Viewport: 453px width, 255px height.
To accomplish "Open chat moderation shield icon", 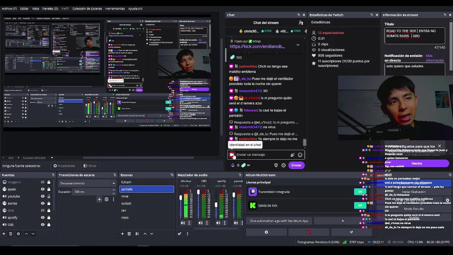I will coord(276,165).
